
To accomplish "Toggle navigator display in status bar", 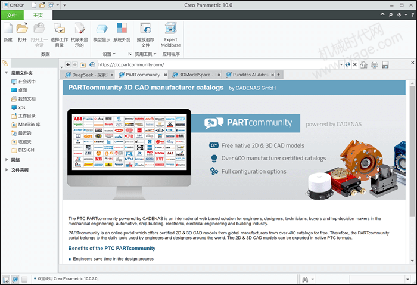I will pos(6,280).
